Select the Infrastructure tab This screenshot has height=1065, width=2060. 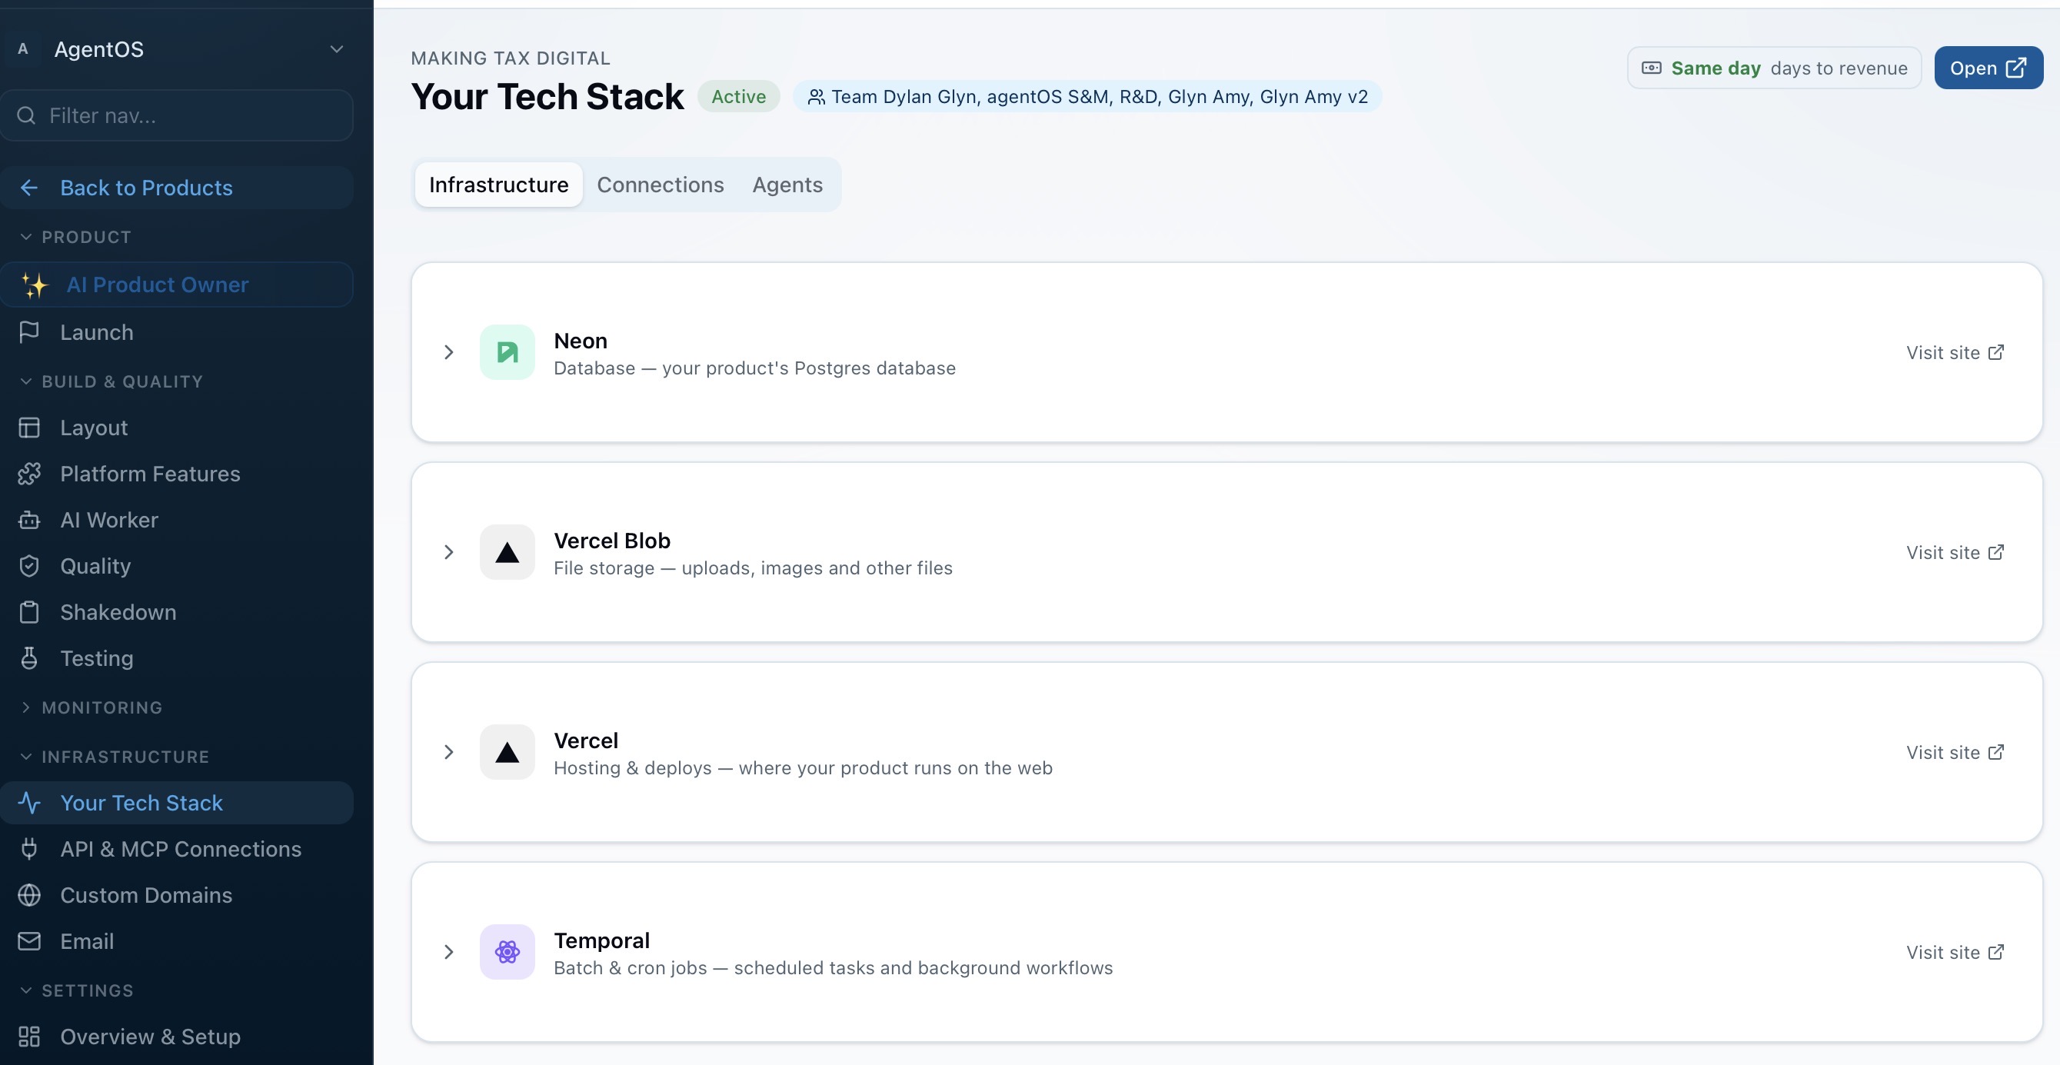click(x=498, y=185)
